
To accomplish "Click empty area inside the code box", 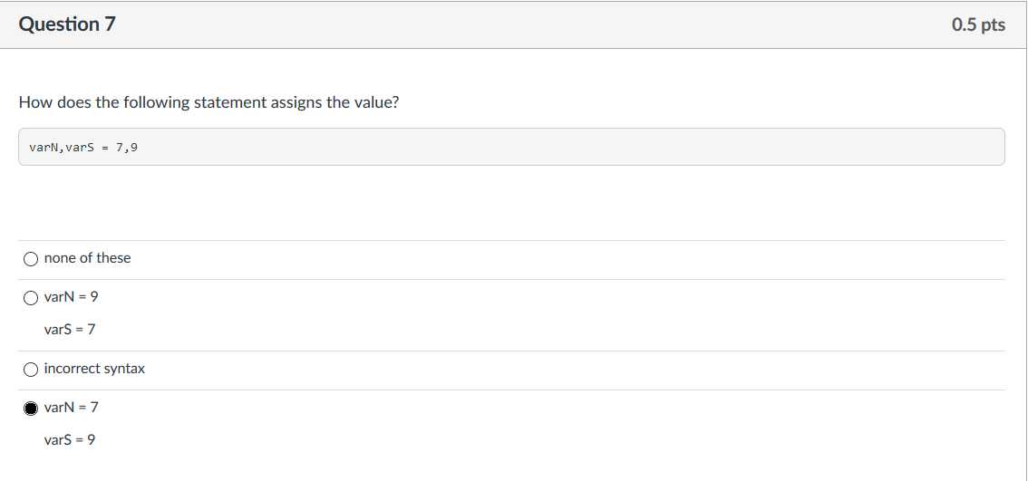I will point(544,147).
